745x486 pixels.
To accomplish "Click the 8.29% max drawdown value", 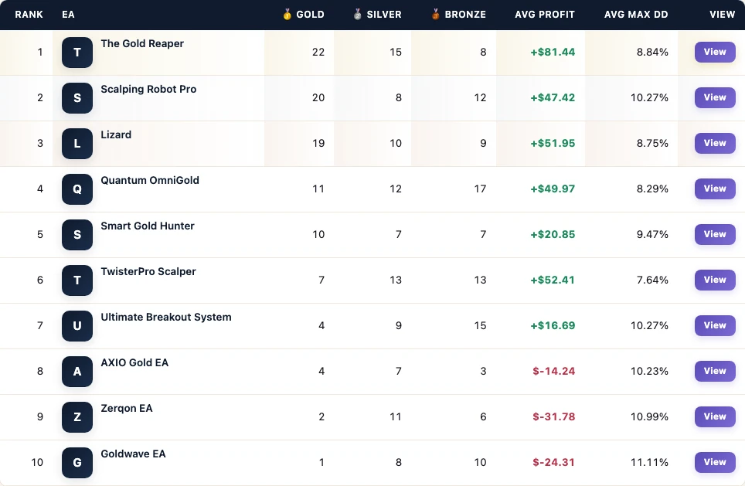I will tap(652, 189).
